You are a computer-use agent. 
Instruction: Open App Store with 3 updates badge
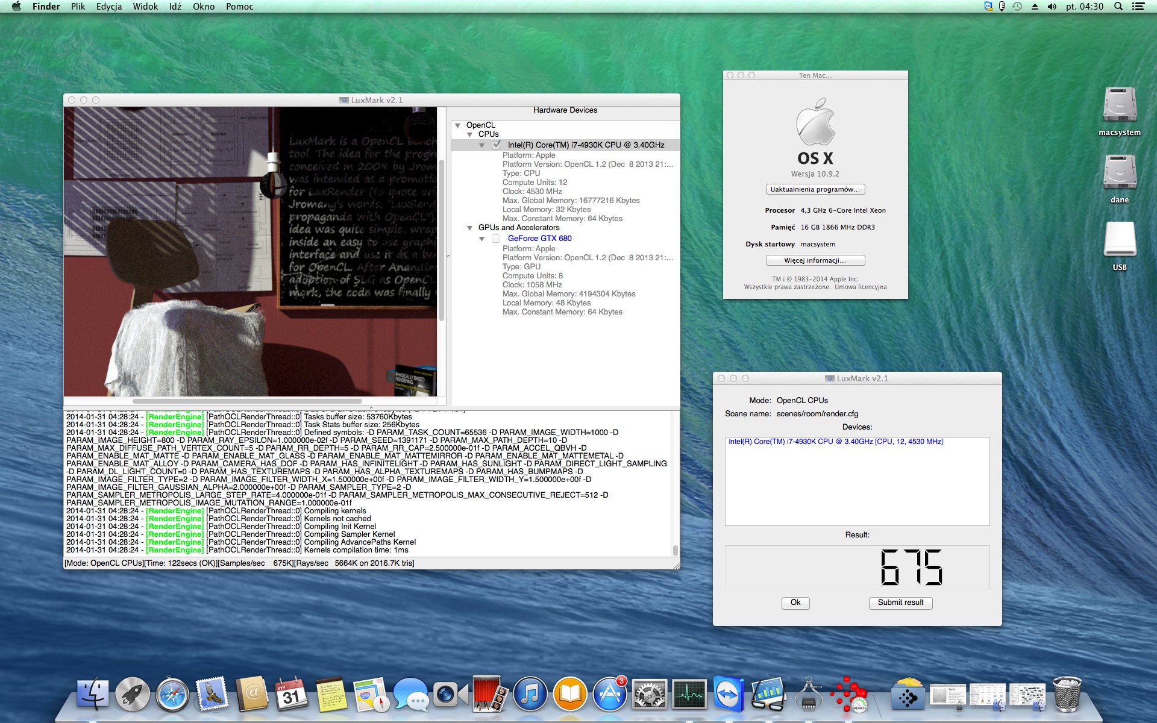click(610, 695)
